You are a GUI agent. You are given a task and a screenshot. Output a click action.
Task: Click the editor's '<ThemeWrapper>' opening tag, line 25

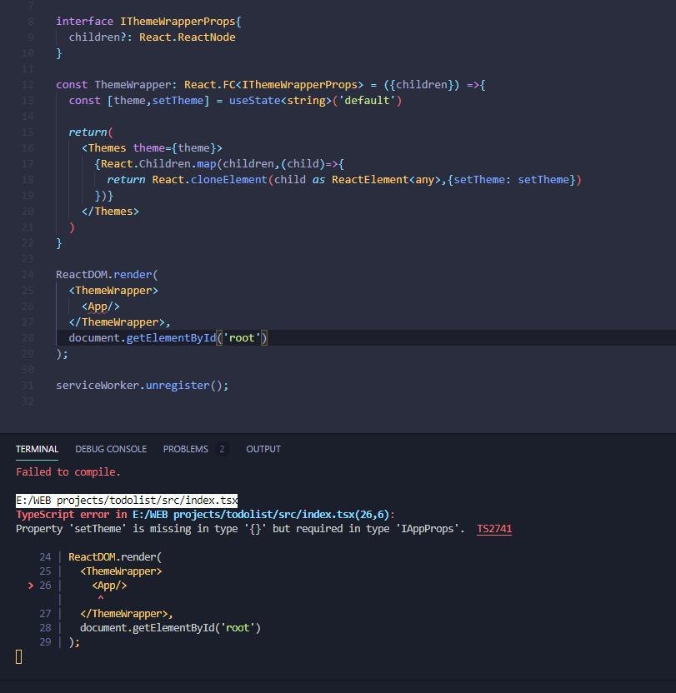[x=113, y=291]
